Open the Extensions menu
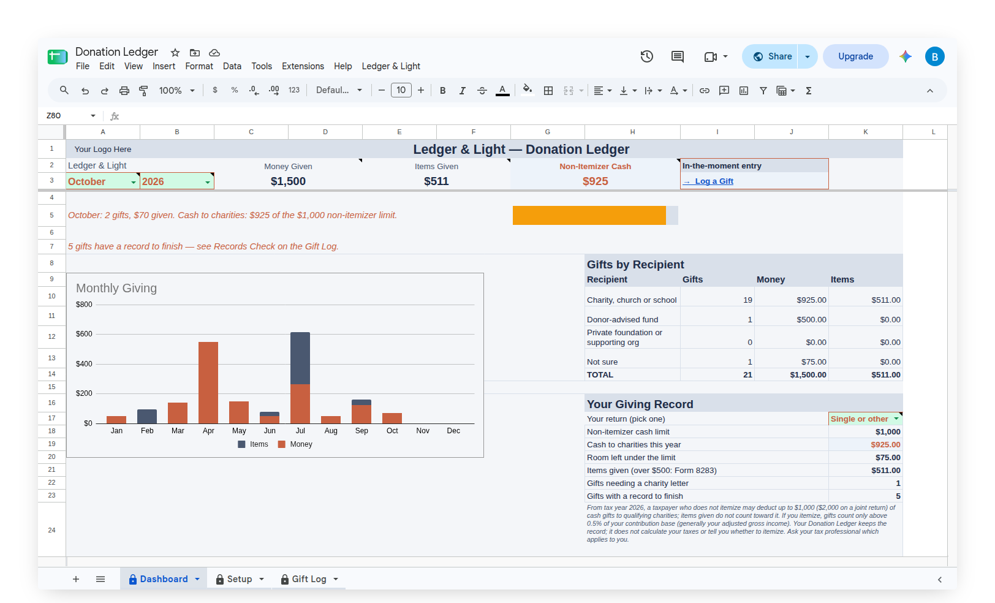The height and width of the screenshot is (603, 995). click(303, 66)
